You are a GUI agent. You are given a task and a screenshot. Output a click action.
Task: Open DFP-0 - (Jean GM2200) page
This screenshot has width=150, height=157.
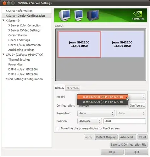click(23, 69)
